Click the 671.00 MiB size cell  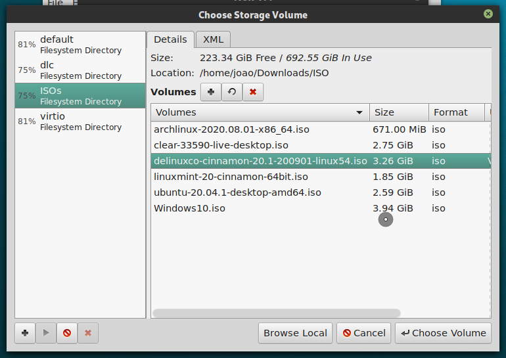coord(399,129)
